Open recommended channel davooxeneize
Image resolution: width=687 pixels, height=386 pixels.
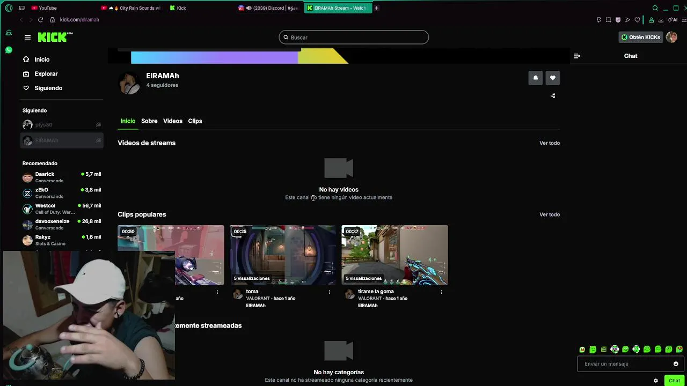pyautogui.click(x=62, y=224)
